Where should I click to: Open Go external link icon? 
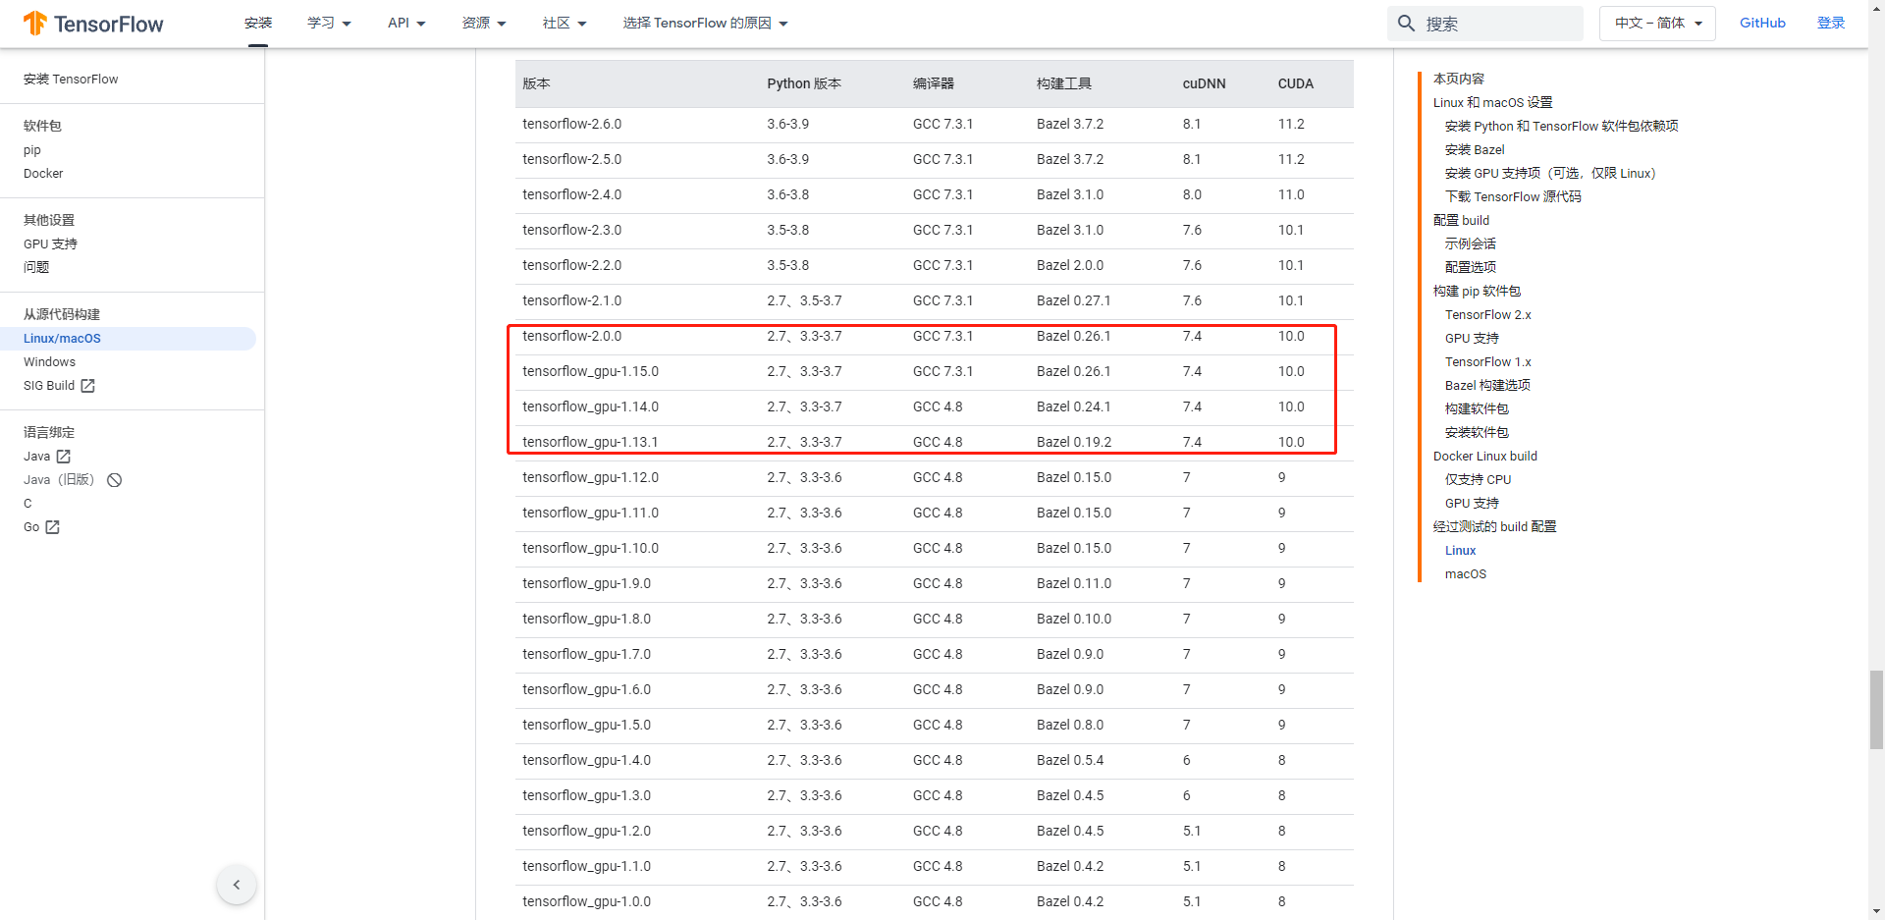[x=53, y=527]
